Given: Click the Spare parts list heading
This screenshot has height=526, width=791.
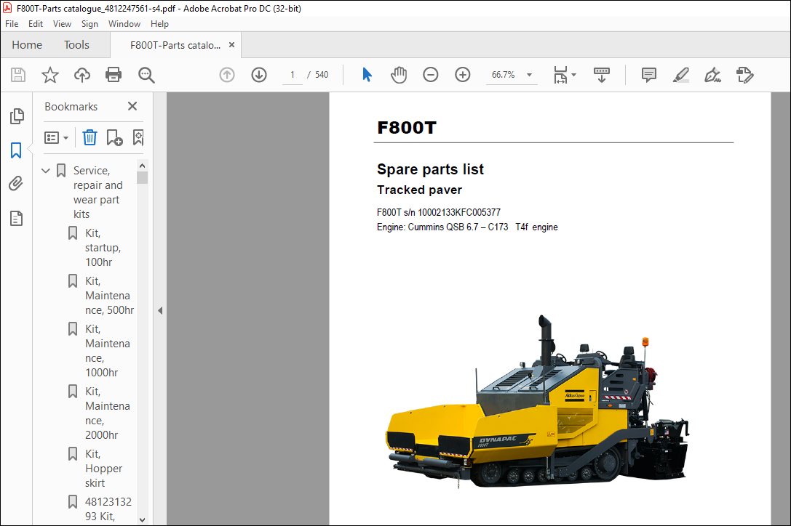Looking at the screenshot, I should point(430,169).
